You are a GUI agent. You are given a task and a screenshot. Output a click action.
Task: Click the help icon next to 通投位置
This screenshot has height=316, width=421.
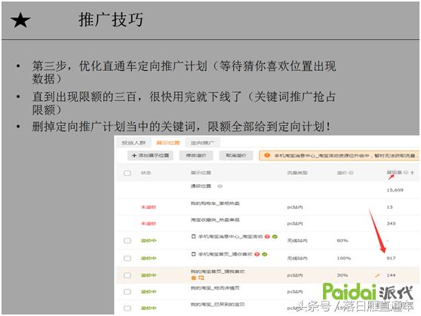pyautogui.click(x=220, y=186)
